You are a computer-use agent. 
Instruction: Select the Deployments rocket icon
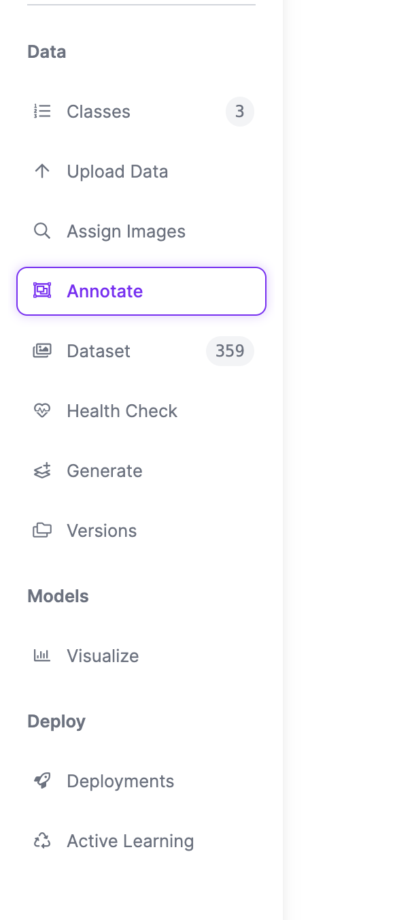click(x=42, y=781)
